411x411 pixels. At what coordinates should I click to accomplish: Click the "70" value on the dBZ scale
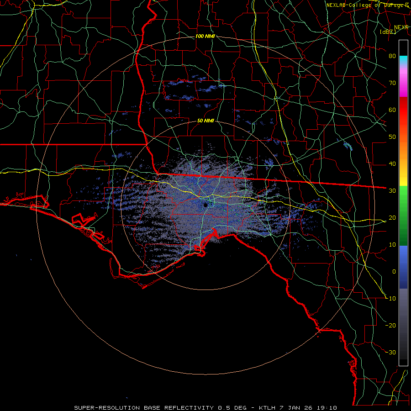click(392, 83)
